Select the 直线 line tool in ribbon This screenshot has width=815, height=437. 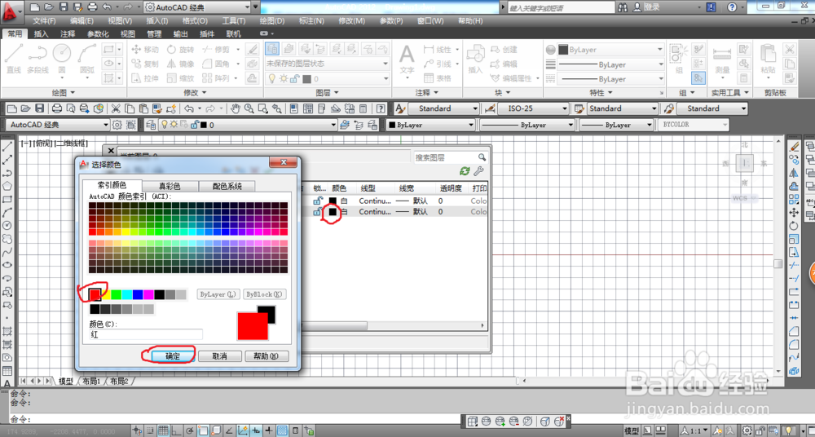coord(14,59)
